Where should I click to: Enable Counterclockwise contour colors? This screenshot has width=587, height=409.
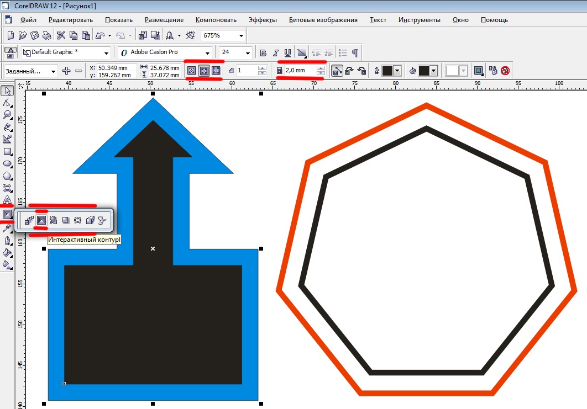361,70
